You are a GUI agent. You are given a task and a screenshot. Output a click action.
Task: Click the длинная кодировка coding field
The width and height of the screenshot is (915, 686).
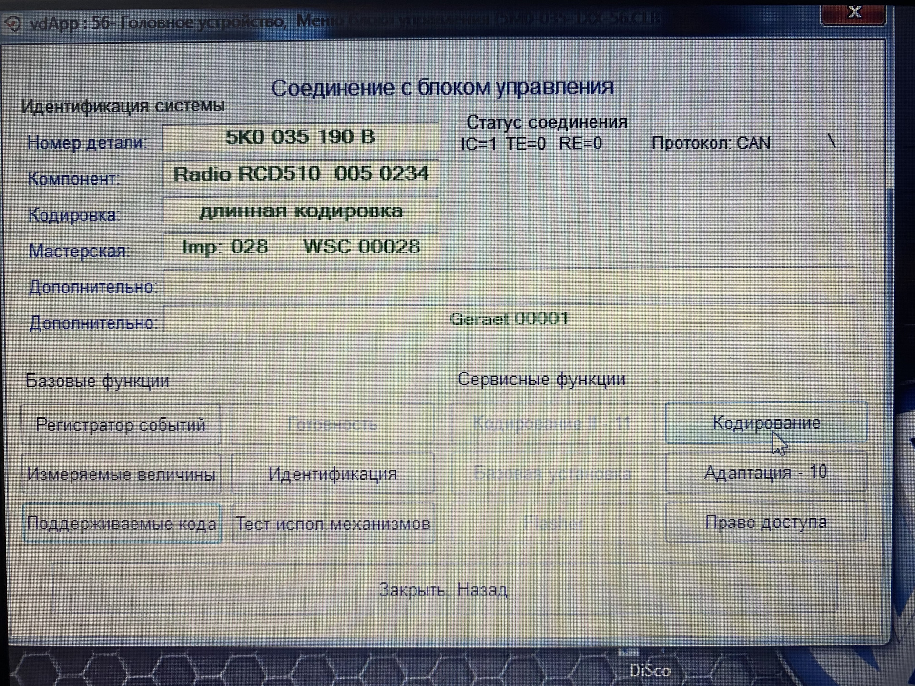[300, 211]
